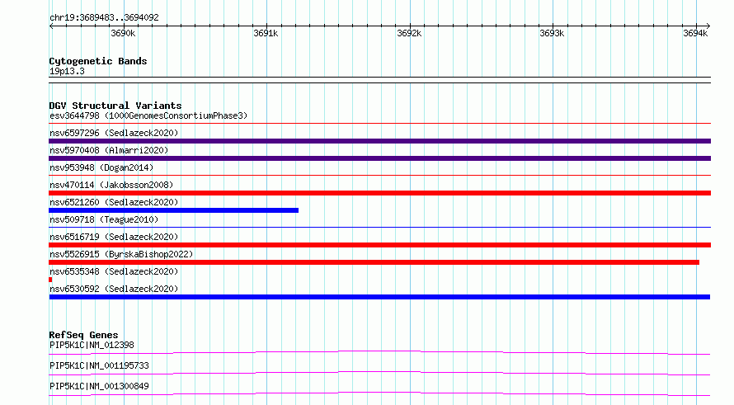The image size is (734, 405).
Task: Click the 19p13.3 cytogenetic band bar
Action: click(379, 80)
